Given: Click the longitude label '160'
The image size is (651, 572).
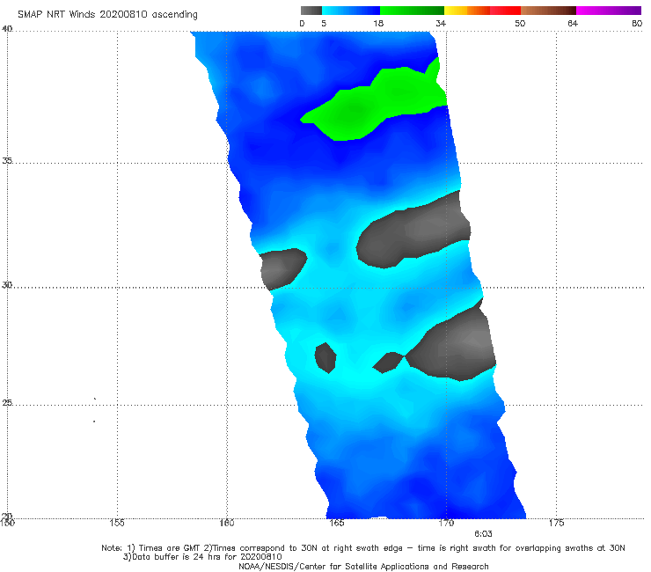Looking at the screenshot, I should point(227,523).
